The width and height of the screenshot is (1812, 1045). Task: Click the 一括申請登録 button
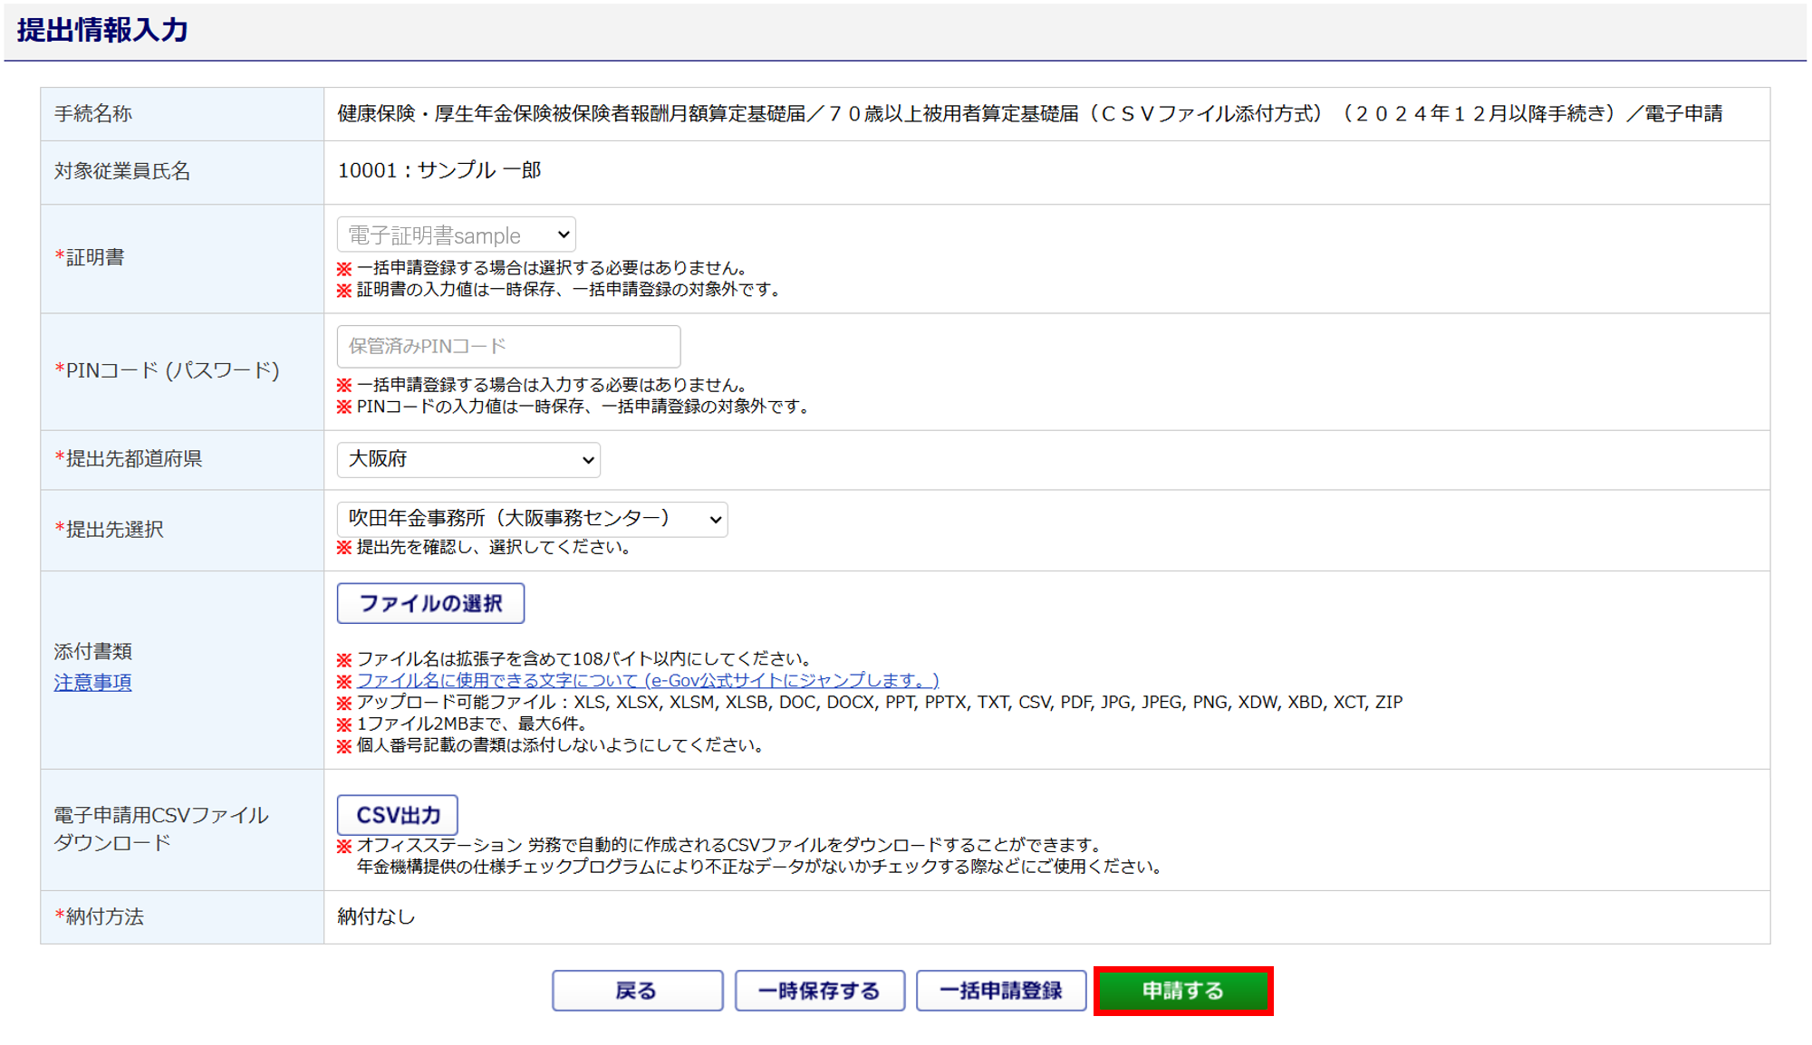coord(1000,991)
